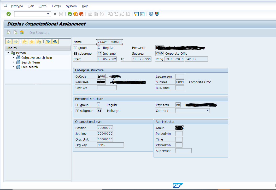Collapse the Person tree node
Viewport: 276px width, 190px height.
pyautogui.click(x=8, y=52)
